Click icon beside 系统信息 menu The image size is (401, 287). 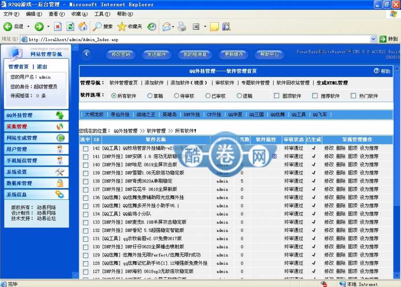pyautogui.click(x=60, y=194)
